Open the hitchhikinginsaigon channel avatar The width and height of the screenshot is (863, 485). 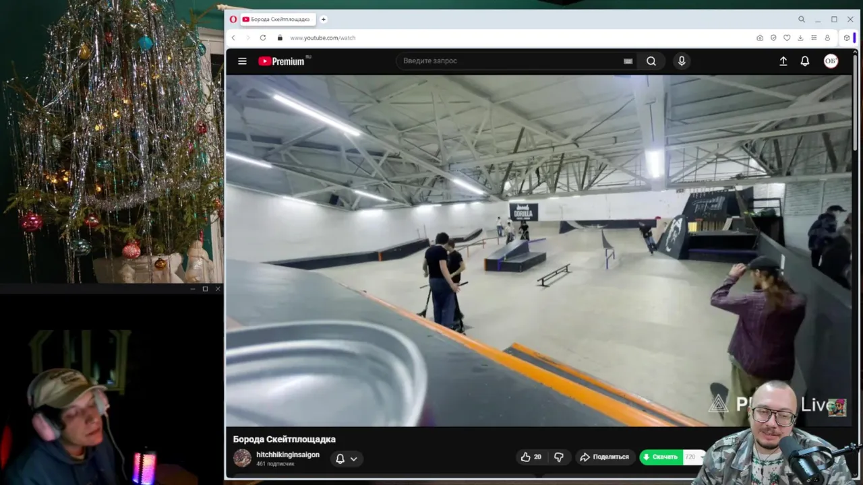242,458
